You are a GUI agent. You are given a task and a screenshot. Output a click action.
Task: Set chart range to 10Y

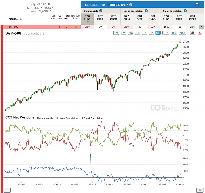tap(166, 33)
